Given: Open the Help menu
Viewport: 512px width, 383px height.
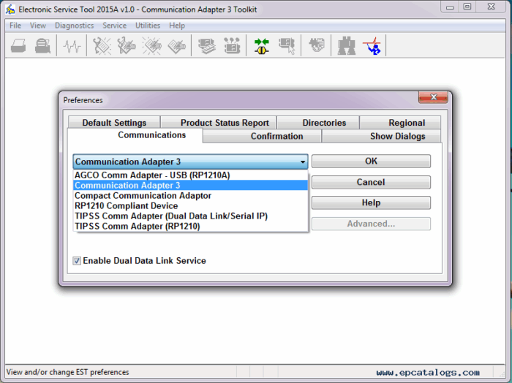Looking at the screenshot, I should coord(177,26).
